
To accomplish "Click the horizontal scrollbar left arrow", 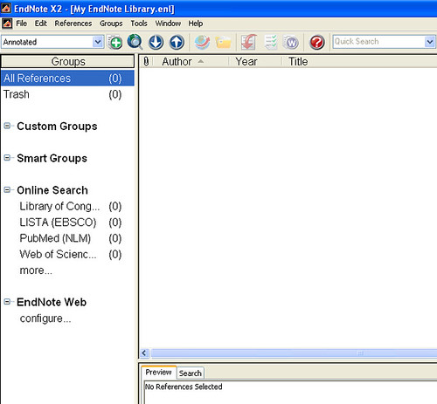I will [x=144, y=353].
